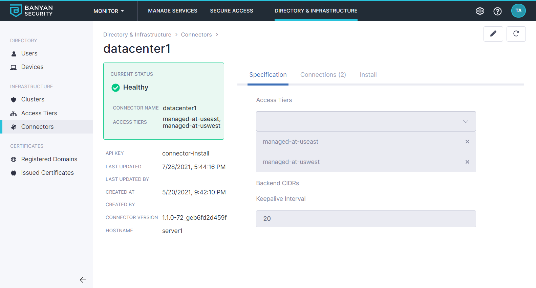This screenshot has width=536, height=288.
Task: Remove managed-at-uswest access tier
Action: 467,162
